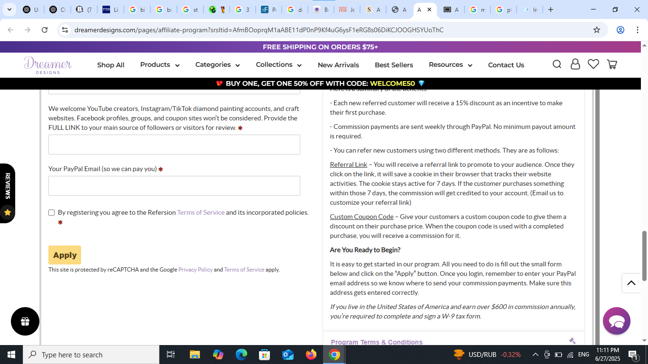View the wishlist heart icon
The width and height of the screenshot is (648, 364).
pos(593,64)
